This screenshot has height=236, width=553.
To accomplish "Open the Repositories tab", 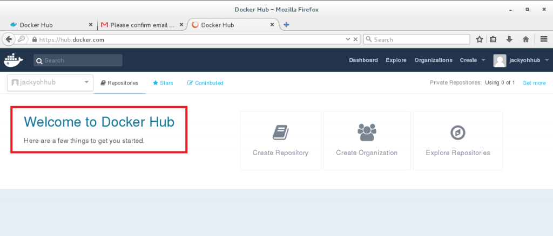I will 119,83.
